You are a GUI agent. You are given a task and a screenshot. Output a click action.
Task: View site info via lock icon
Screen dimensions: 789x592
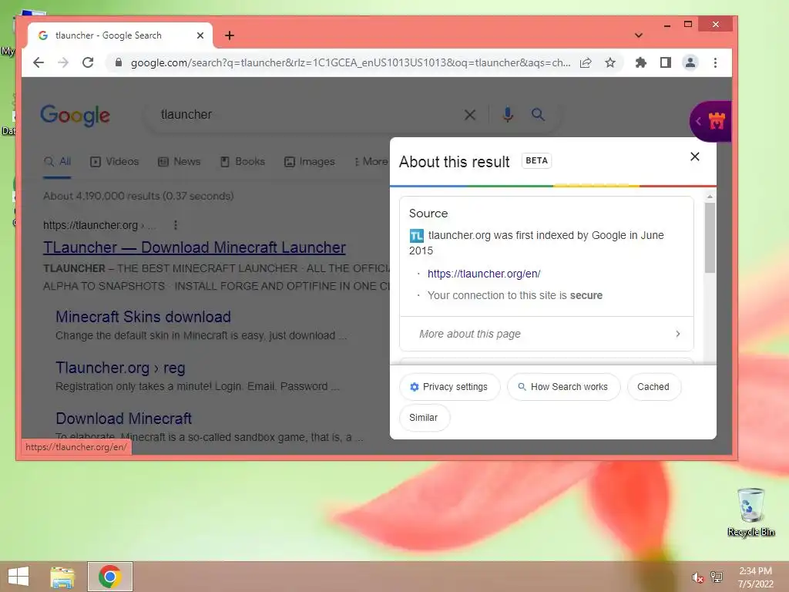[x=119, y=62]
